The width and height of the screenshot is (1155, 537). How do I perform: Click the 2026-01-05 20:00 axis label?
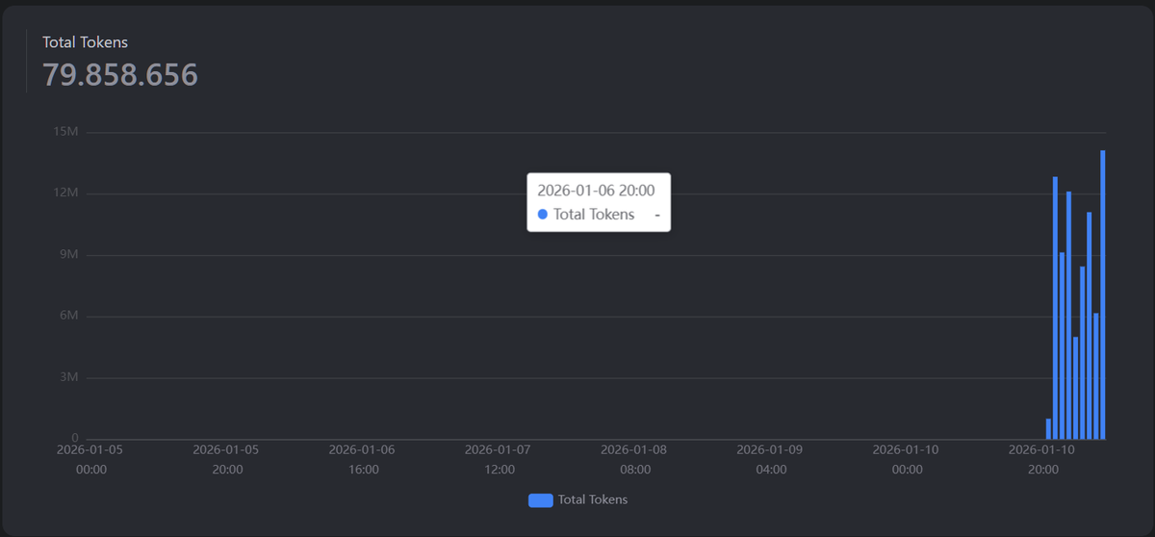pos(226,459)
